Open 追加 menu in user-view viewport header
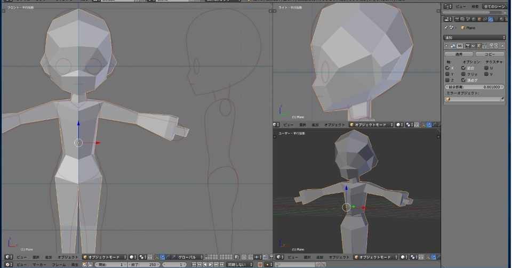The image size is (512, 268). point(319,257)
